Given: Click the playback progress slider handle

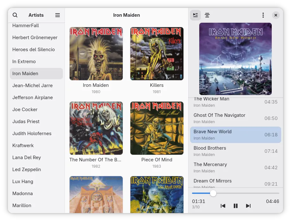Looking at the screenshot, I should click(x=213, y=193).
